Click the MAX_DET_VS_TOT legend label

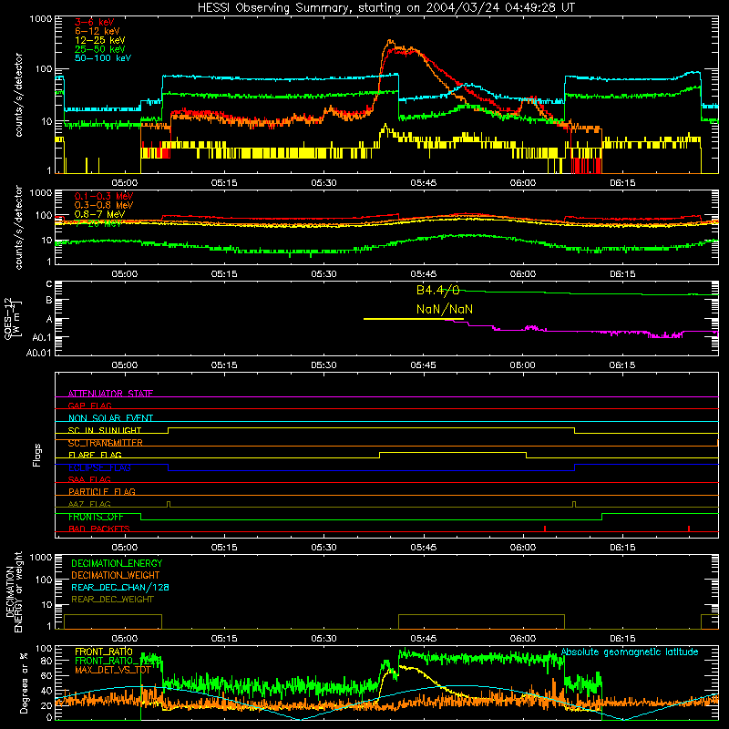point(113,670)
